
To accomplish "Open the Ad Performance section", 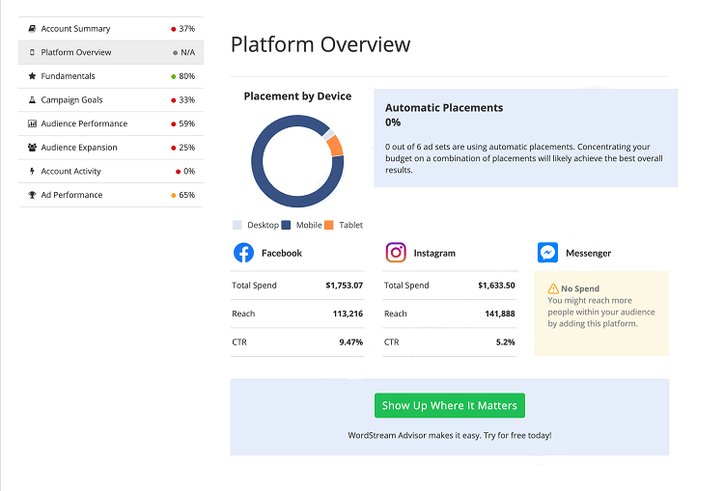I will pyautogui.click(x=111, y=195).
